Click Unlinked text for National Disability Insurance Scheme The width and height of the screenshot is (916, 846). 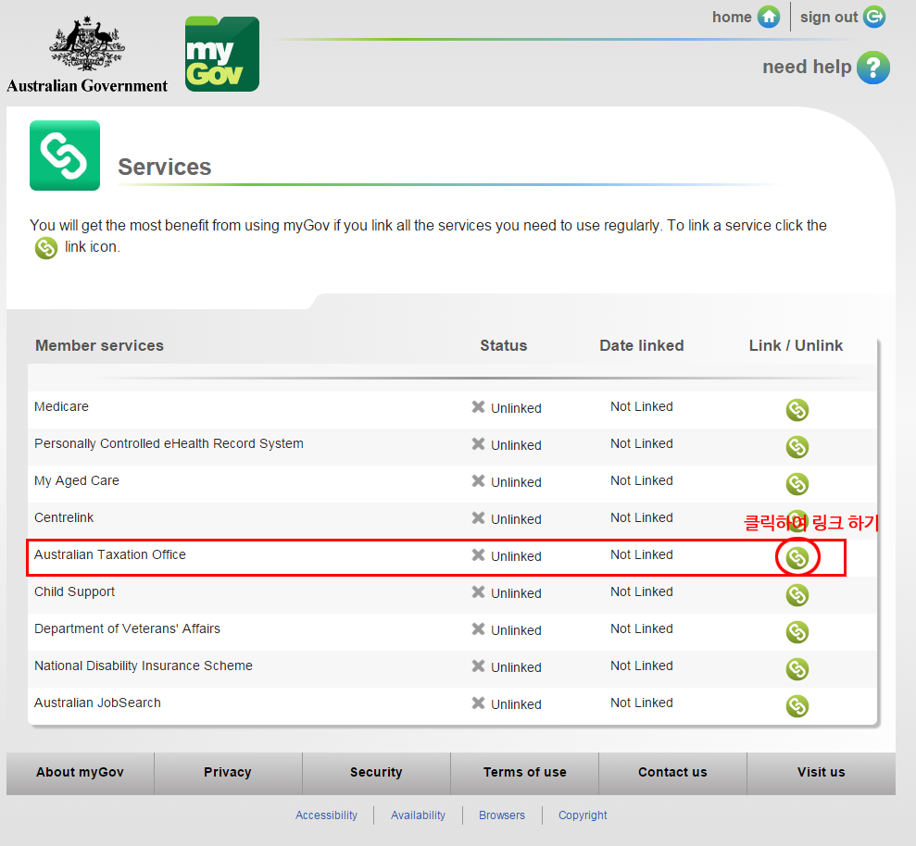tap(516, 667)
